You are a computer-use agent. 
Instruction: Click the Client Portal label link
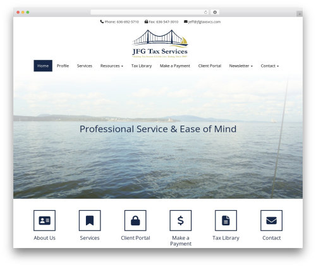(x=135, y=238)
